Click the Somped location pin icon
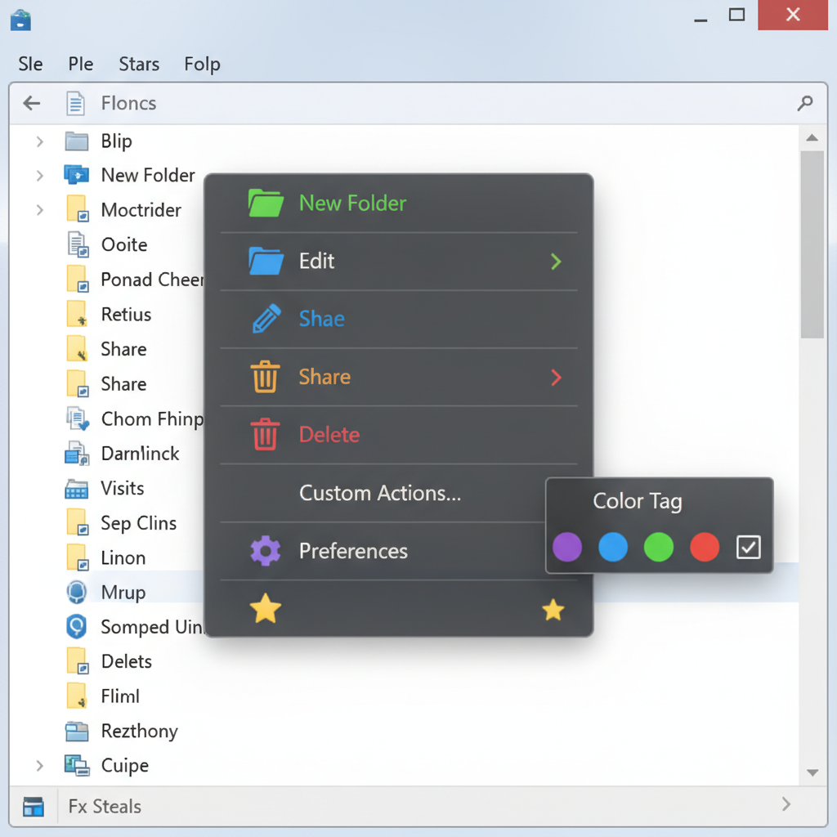The image size is (837, 837). [76, 627]
